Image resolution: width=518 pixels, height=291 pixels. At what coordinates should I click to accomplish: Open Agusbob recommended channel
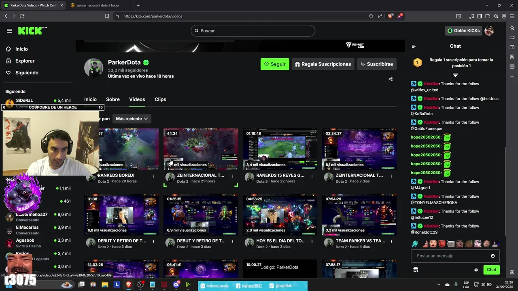click(x=38, y=243)
